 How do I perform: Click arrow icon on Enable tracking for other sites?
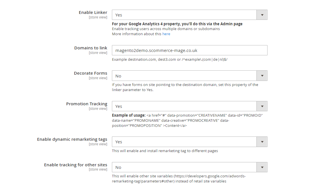point(262,167)
